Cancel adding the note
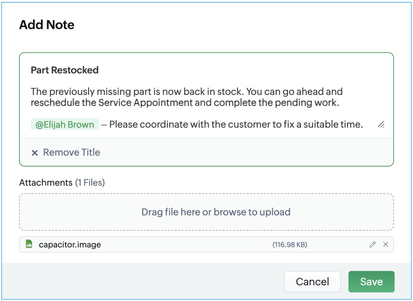The height and width of the screenshot is (301, 413). coord(312,282)
